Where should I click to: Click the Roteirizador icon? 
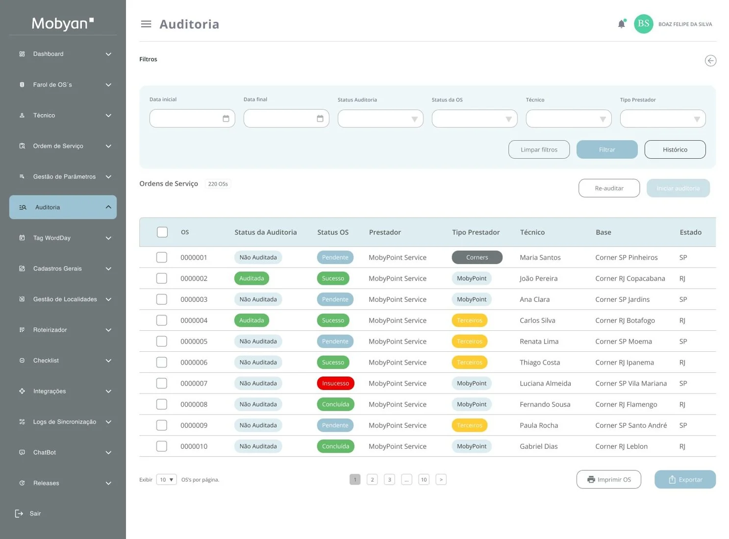tap(22, 330)
